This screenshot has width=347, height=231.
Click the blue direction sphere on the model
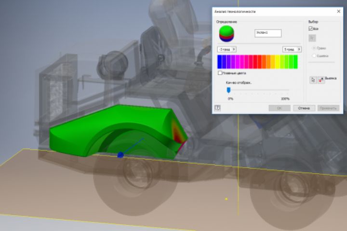120,155
